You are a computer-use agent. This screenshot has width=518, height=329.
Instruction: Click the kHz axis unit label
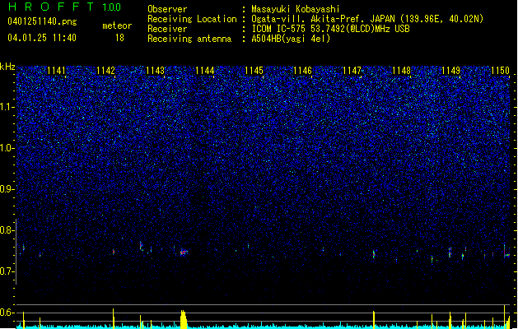(7, 67)
